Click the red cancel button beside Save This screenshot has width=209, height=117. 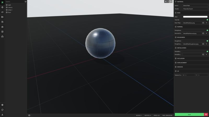tap(206, 114)
